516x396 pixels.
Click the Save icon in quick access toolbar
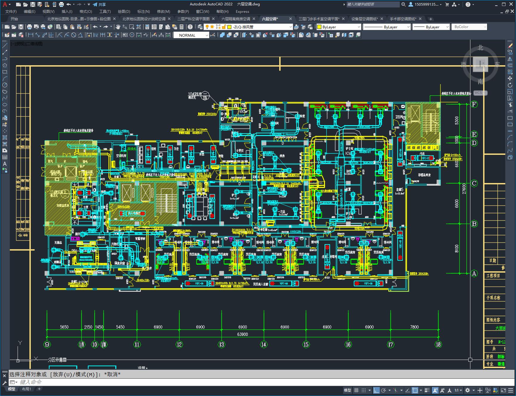click(x=32, y=4)
